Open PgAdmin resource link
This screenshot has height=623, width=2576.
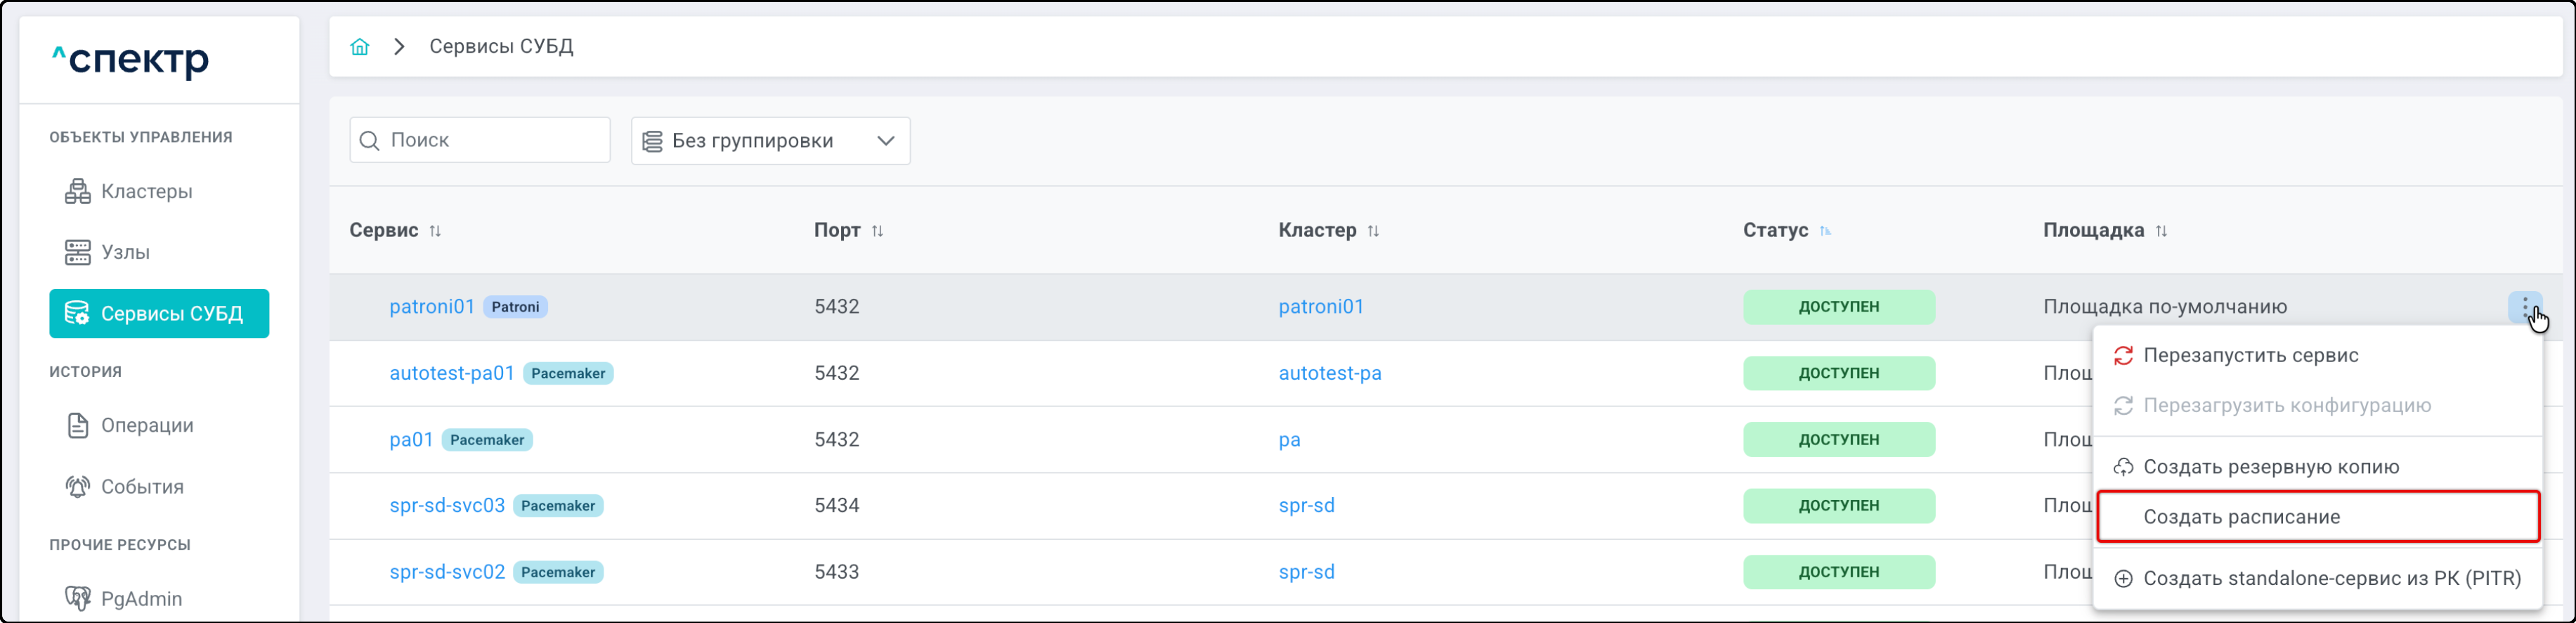pos(140,598)
